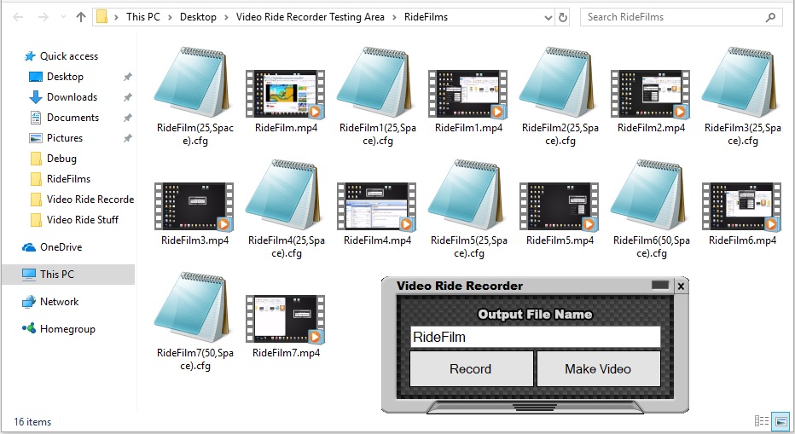Switch to details view in status bar
This screenshot has width=795, height=434.
[x=762, y=421]
